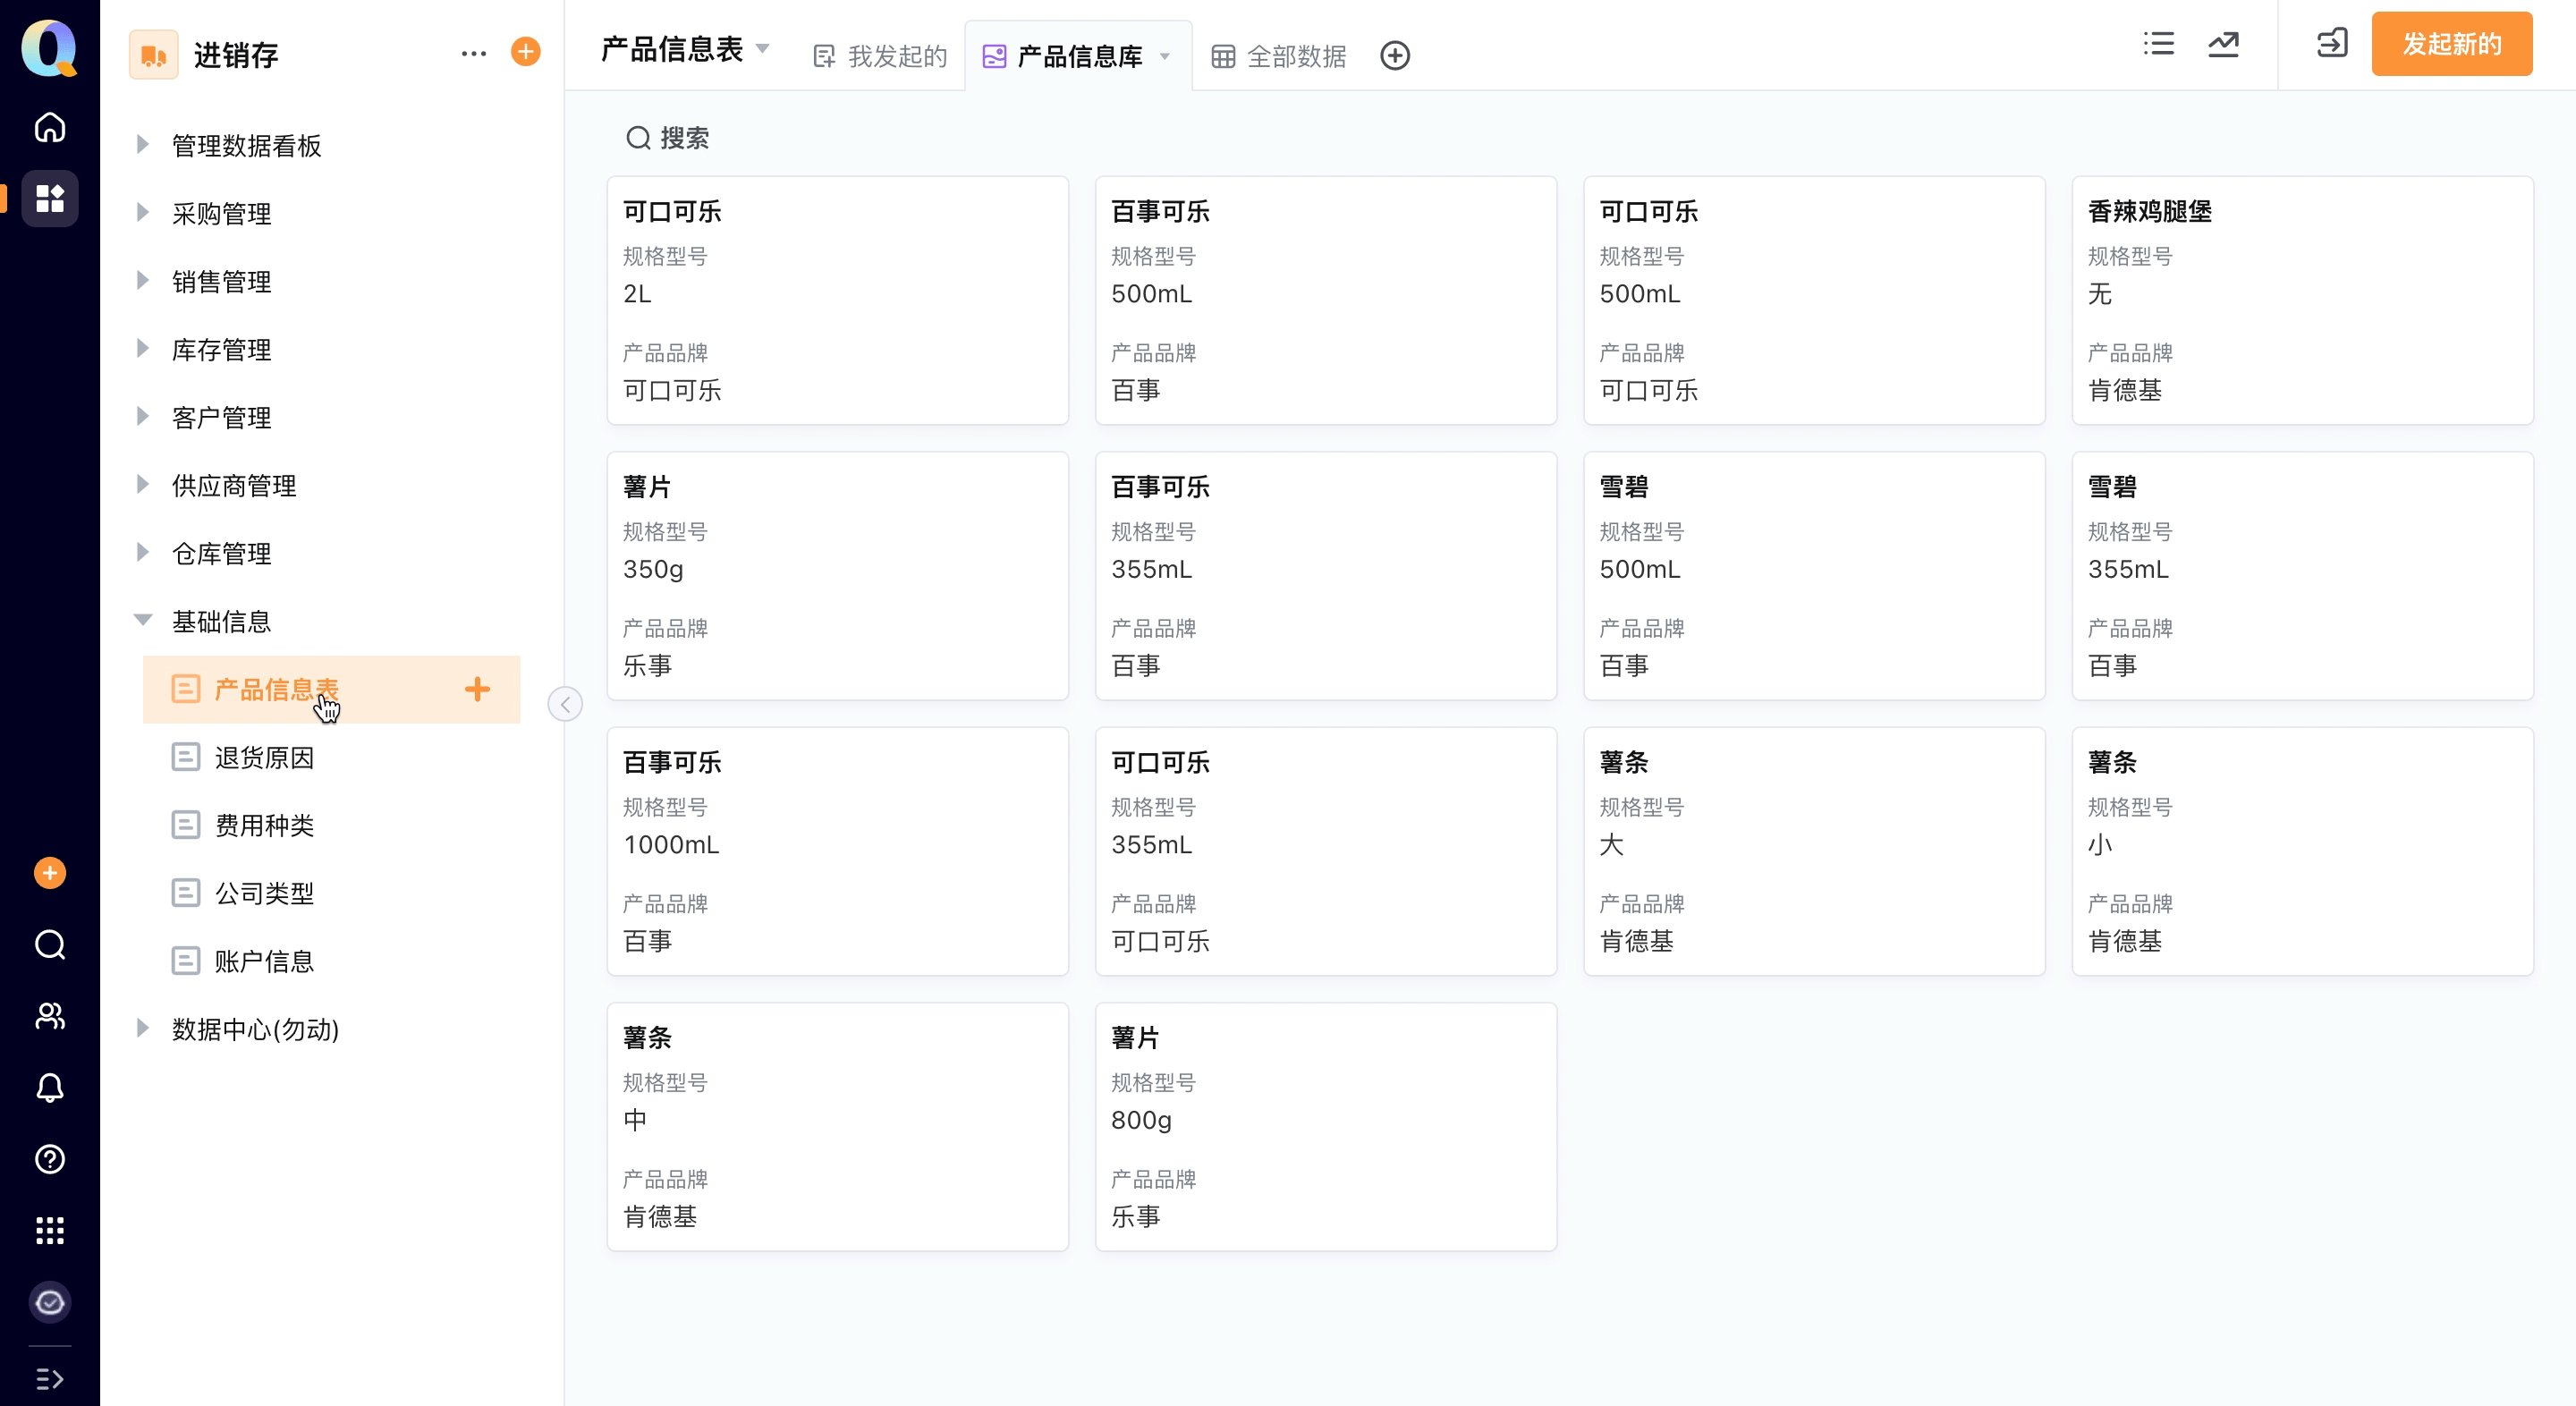Open the list settings icon

coord(2159,43)
